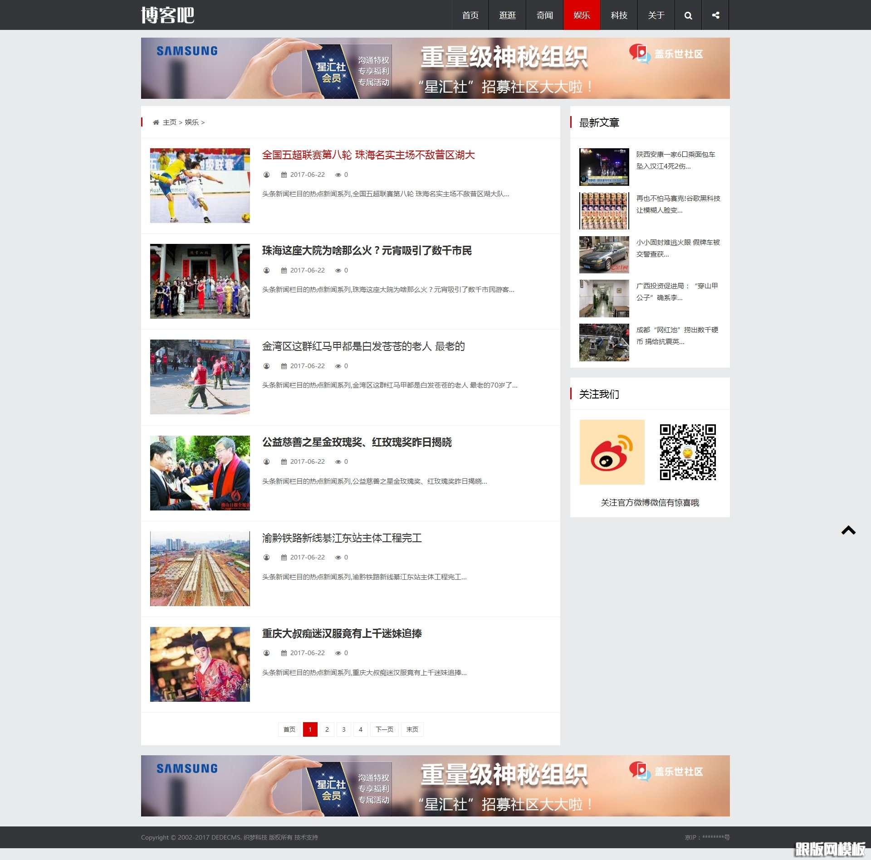This screenshot has width=871, height=860.
Task: Go to page 2 in pagination
Action: (327, 729)
